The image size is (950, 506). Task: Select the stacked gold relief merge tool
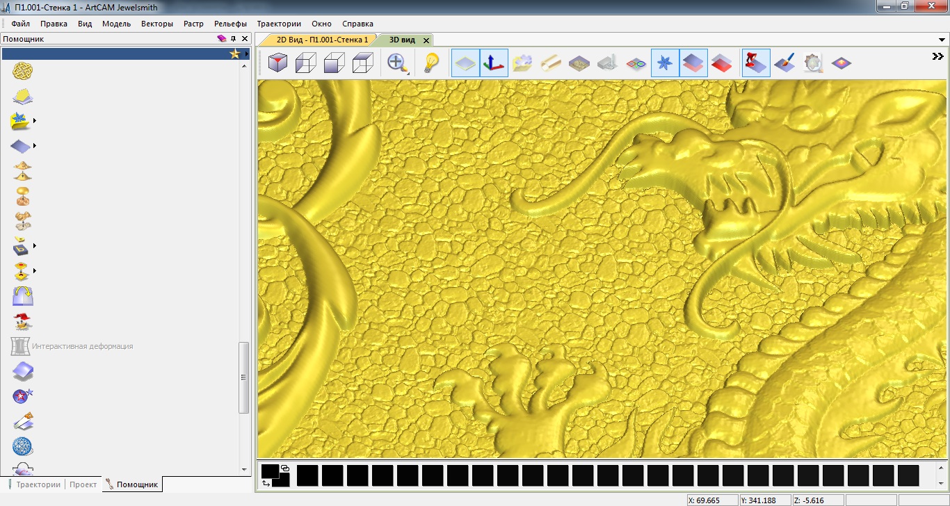pyautogui.click(x=23, y=170)
